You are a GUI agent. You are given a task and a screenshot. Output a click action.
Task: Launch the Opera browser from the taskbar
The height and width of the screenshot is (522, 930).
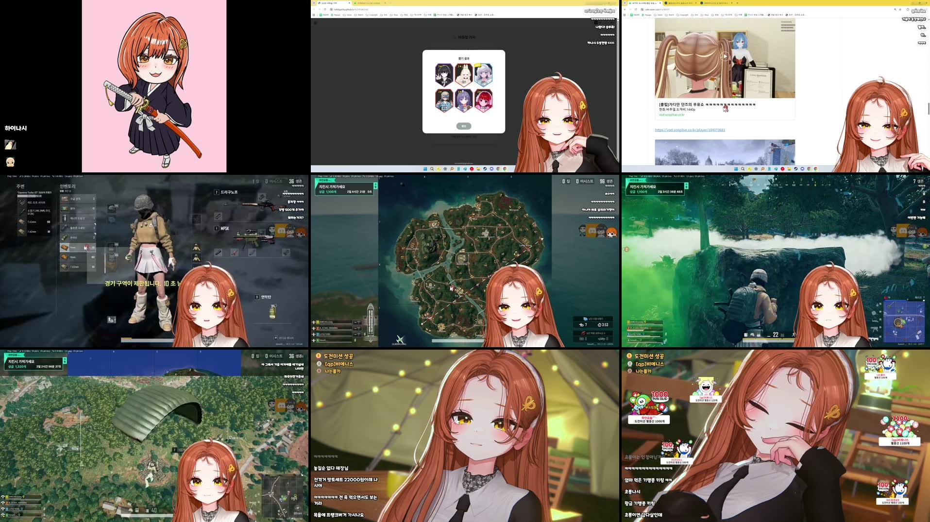(472, 169)
